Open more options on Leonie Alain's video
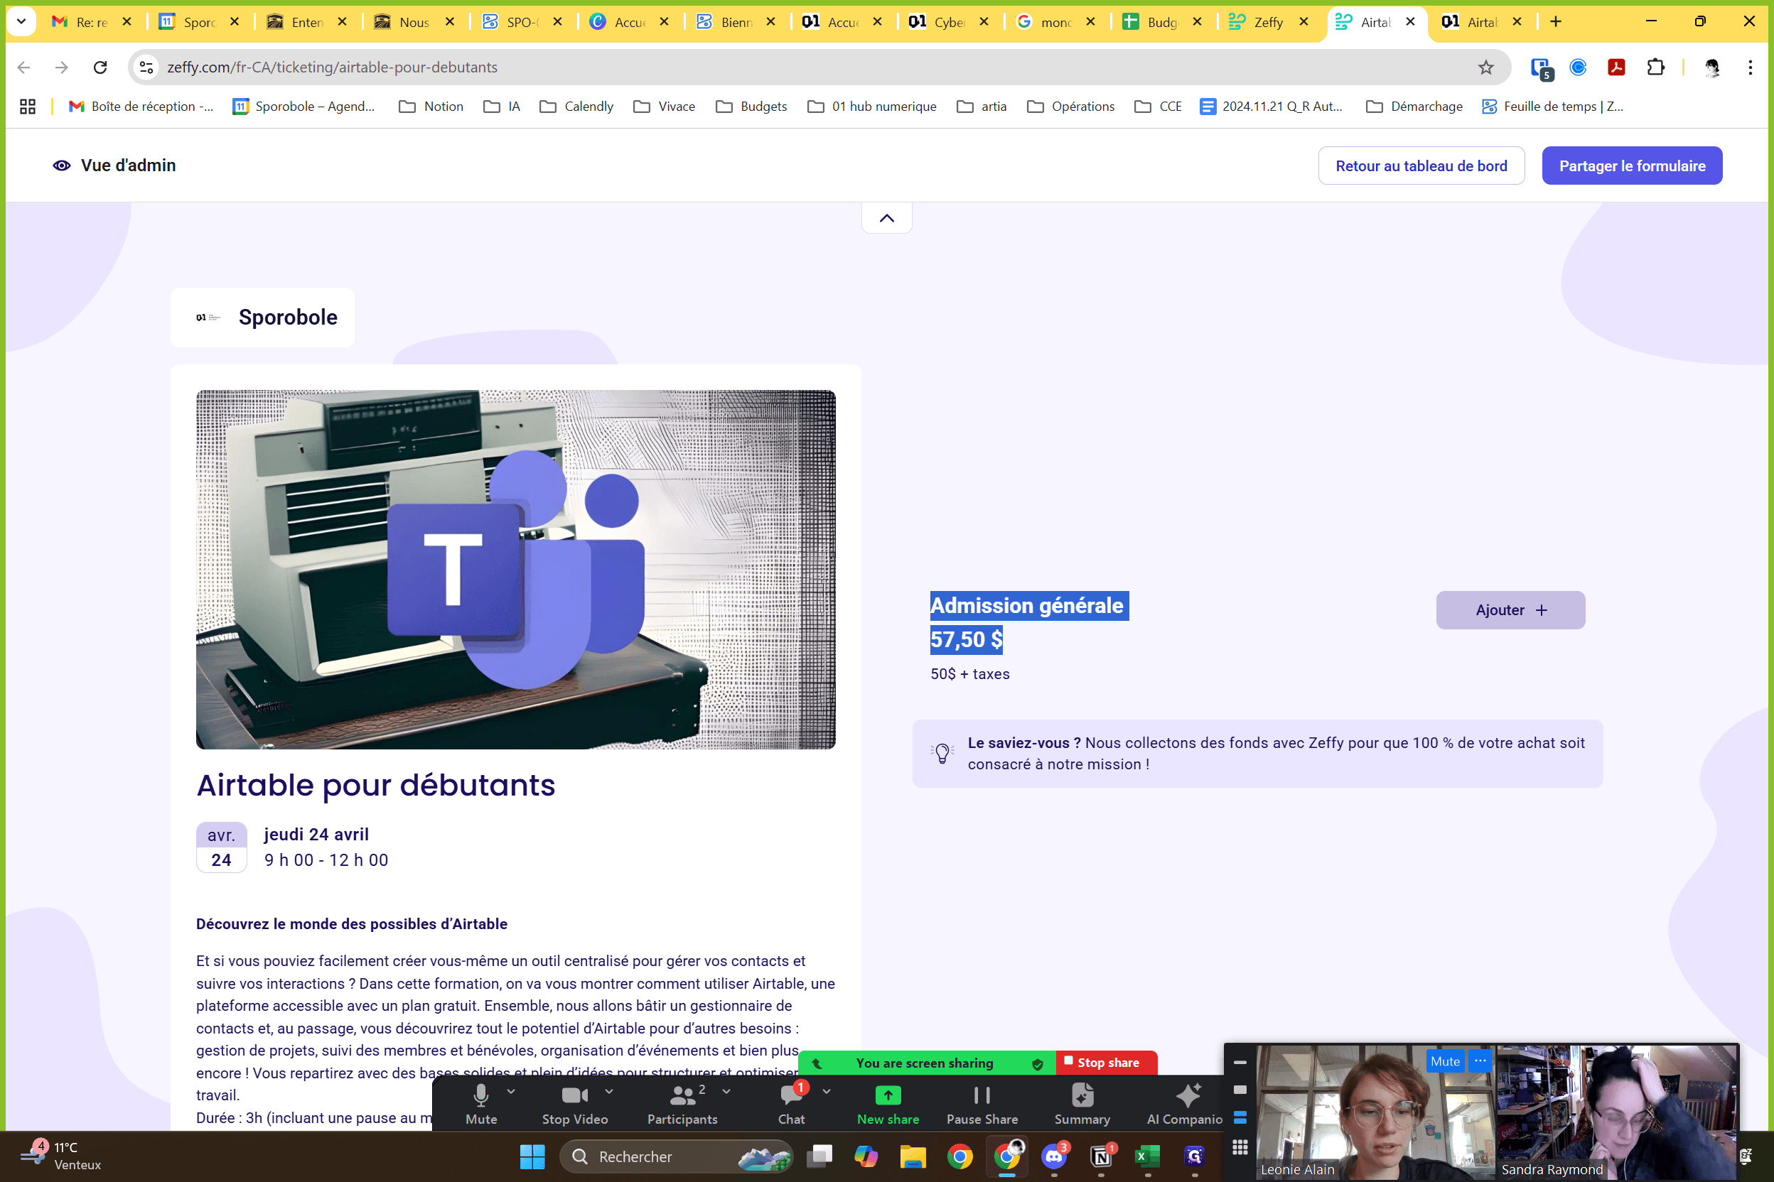 point(1480,1061)
